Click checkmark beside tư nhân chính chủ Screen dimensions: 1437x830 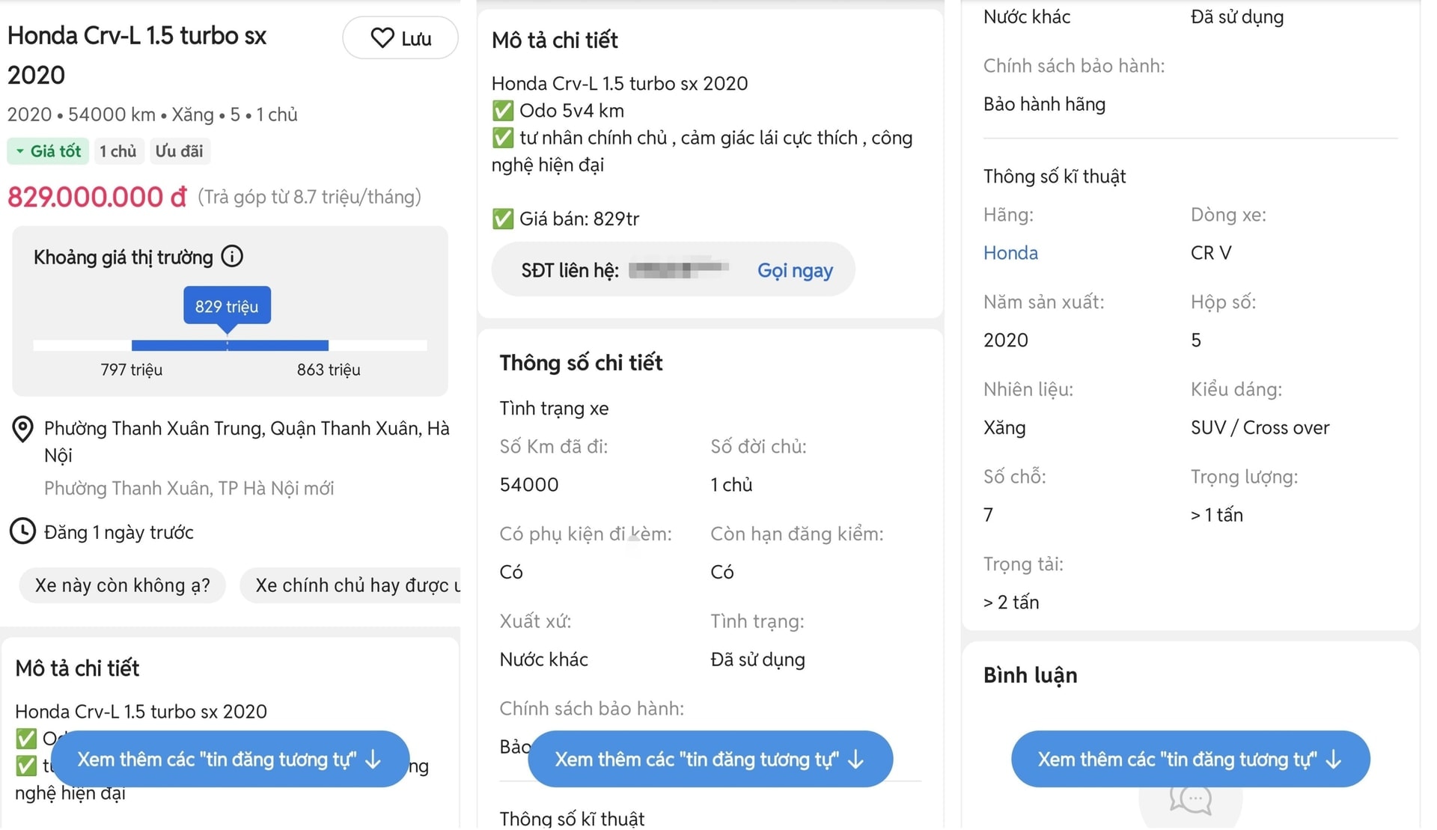[x=502, y=138]
